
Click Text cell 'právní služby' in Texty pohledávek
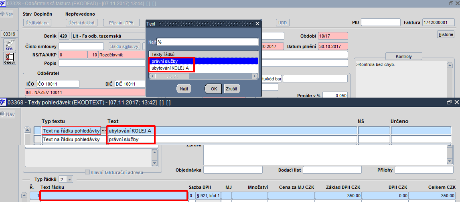232,139
